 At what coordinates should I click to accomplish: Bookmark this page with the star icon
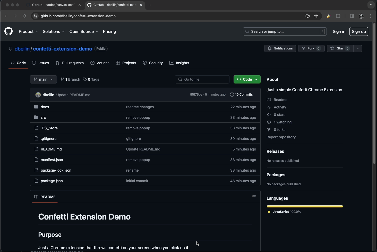pos(316,16)
